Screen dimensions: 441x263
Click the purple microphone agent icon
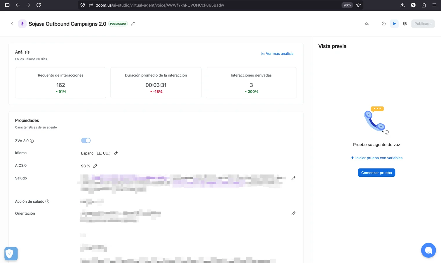coord(22,24)
